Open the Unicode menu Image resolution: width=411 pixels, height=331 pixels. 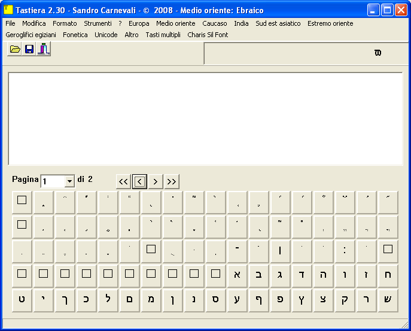[x=106, y=35]
